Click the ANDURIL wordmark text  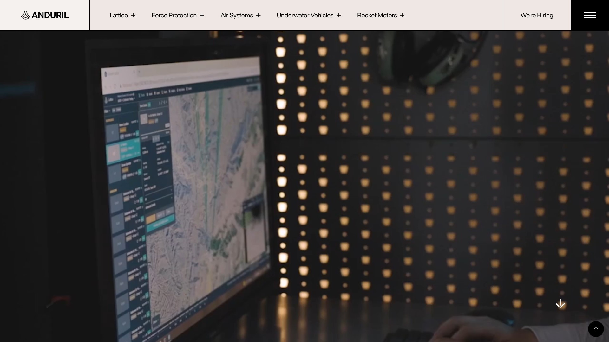50,15
